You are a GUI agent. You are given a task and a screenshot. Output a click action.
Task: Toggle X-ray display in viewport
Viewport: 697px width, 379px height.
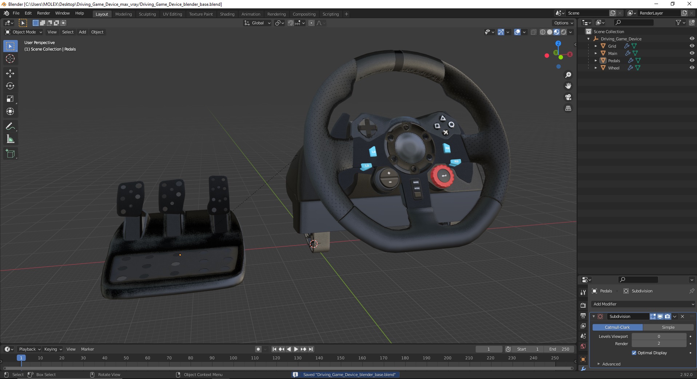(533, 32)
